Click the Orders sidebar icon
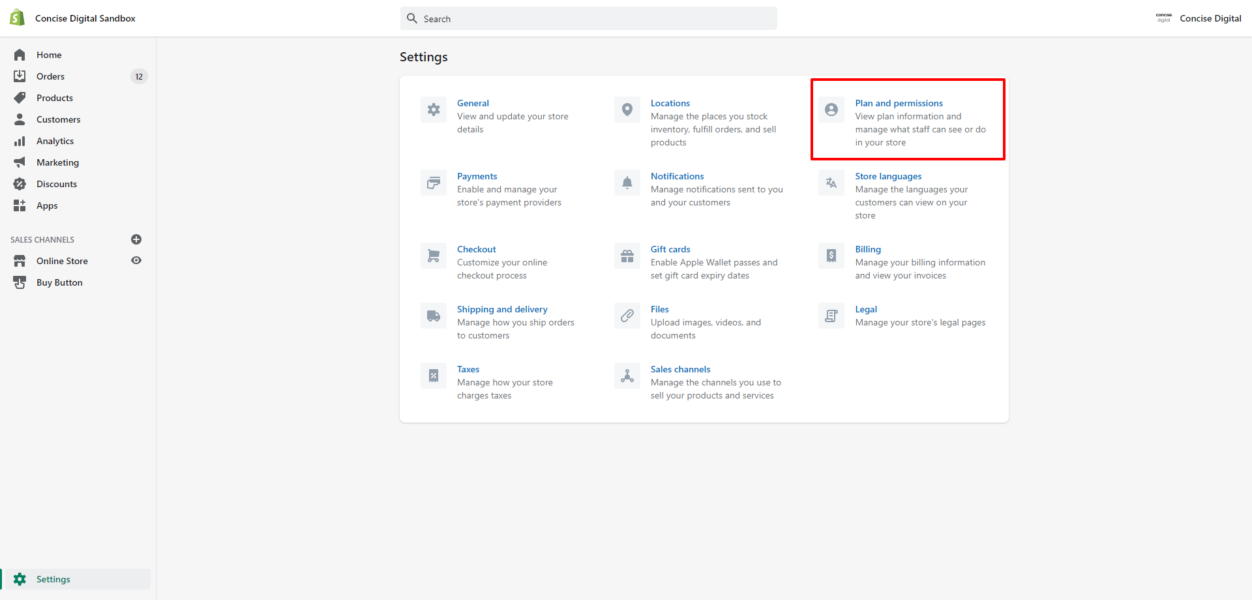The image size is (1252, 600). coord(20,76)
